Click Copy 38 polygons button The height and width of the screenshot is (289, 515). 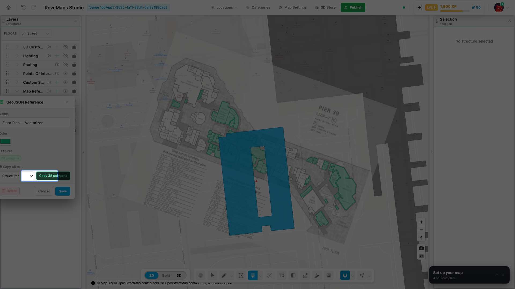[x=53, y=176]
